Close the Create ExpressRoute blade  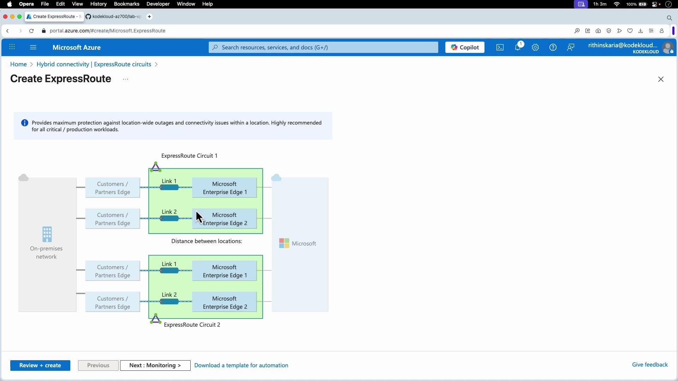click(661, 79)
